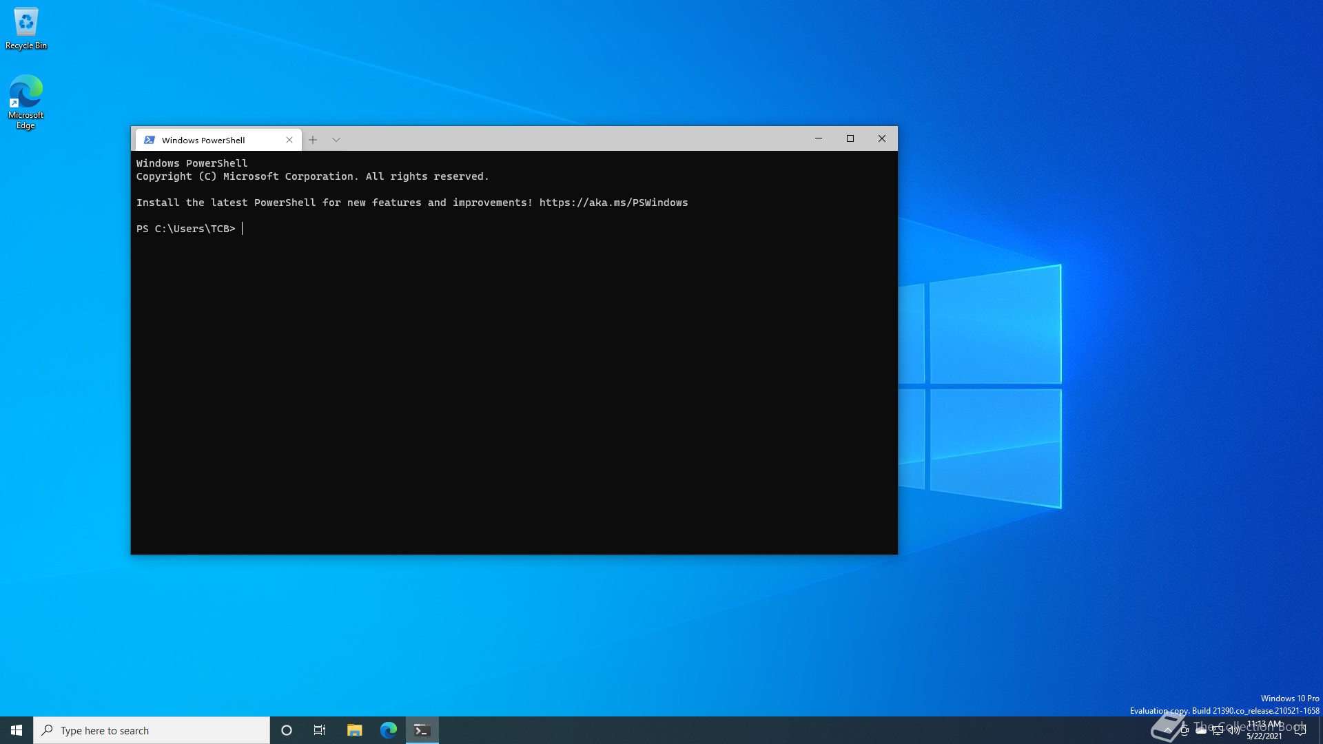Click the Meet Now camera tray icon
This screenshot has width=1323, height=744.
click(1184, 730)
